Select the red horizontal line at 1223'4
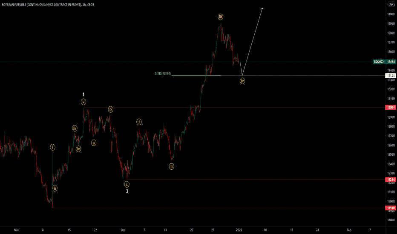The image size is (397, 234). (256, 180)
